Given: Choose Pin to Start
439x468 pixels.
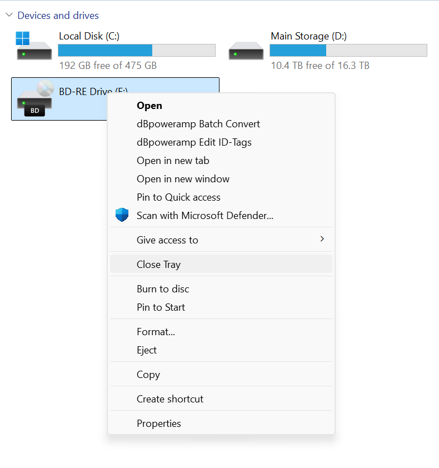Looking at the screenshot, I should click(161, 307).
